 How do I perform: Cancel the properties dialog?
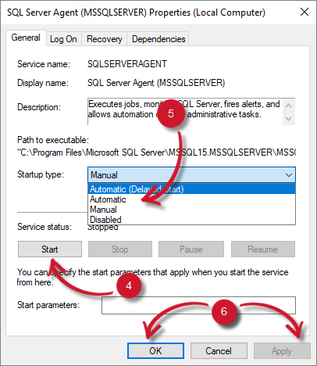[219, 351]
